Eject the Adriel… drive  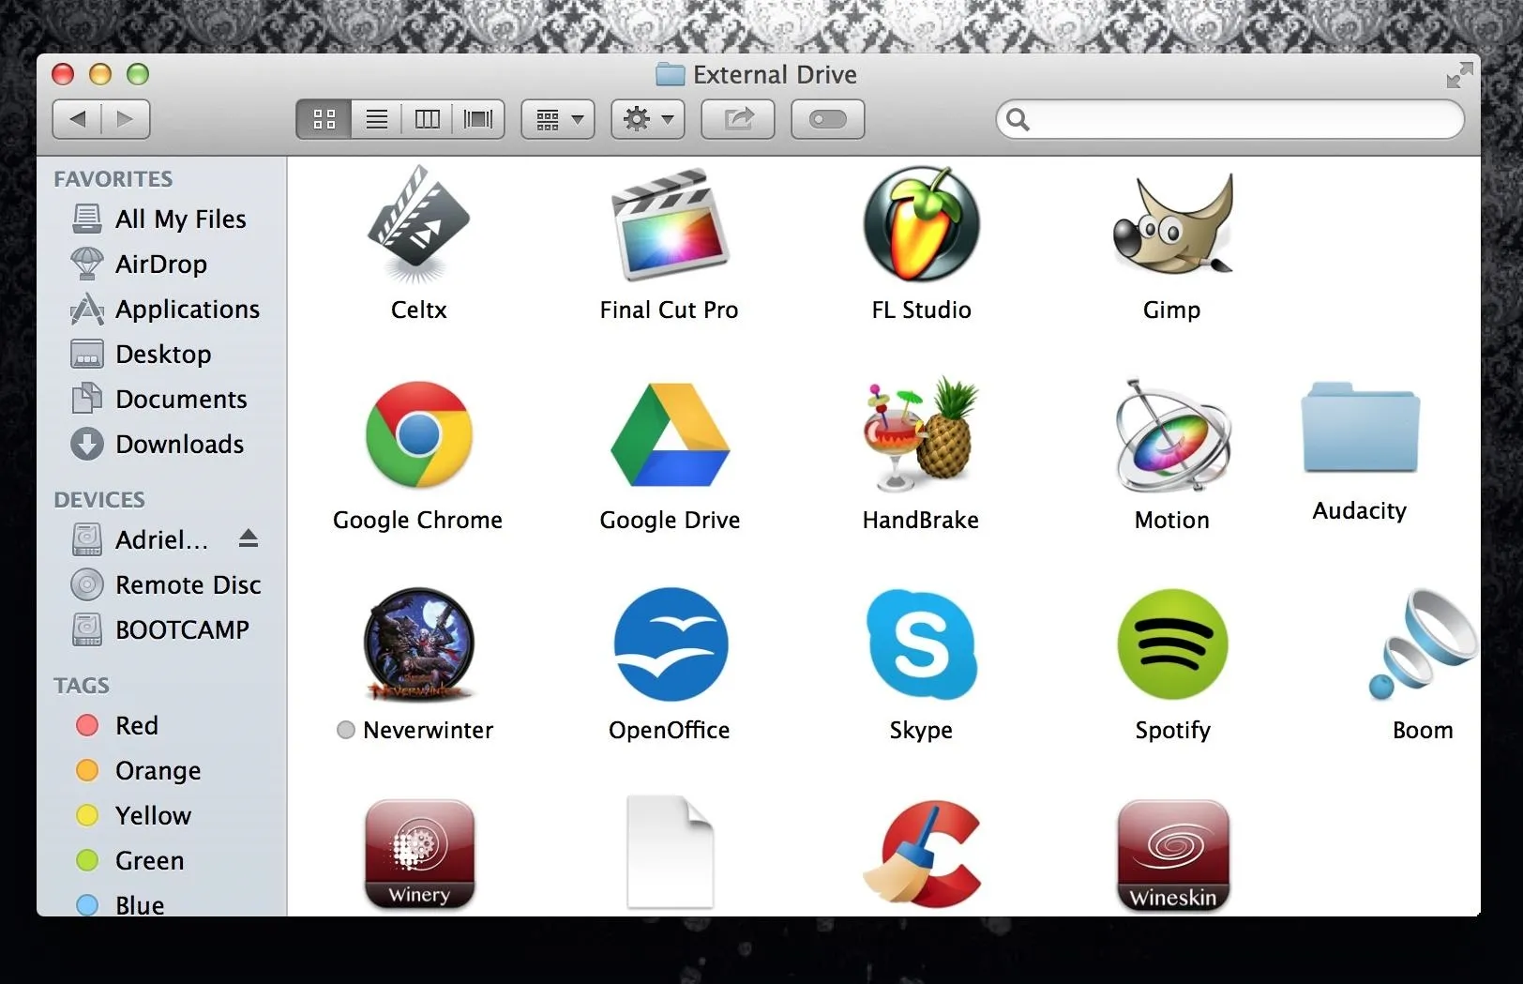[249, 538]
